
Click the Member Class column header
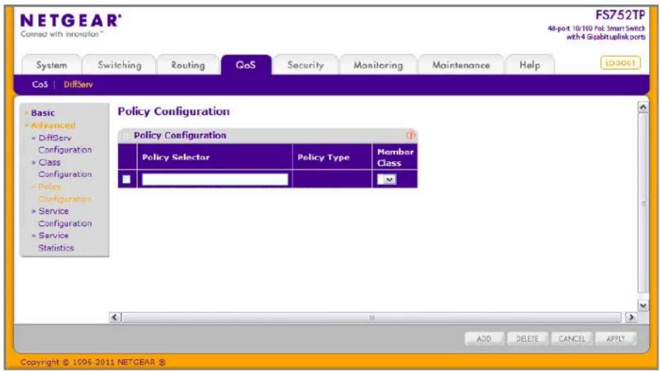(395, 157)
